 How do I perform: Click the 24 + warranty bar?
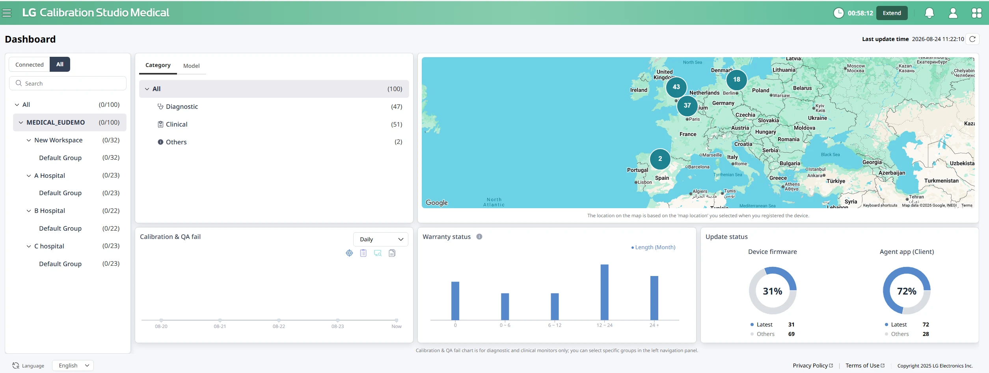coord(654,298)
